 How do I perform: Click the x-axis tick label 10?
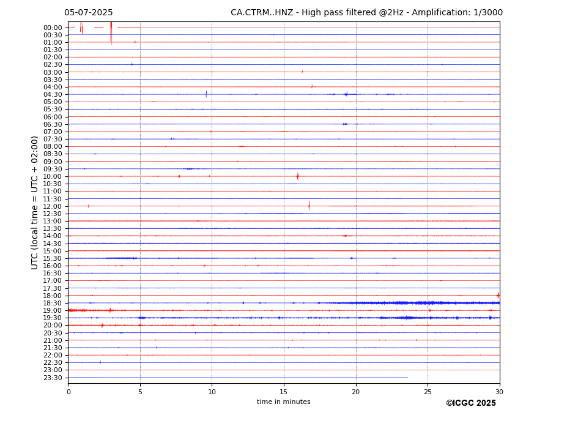[212, 392]
